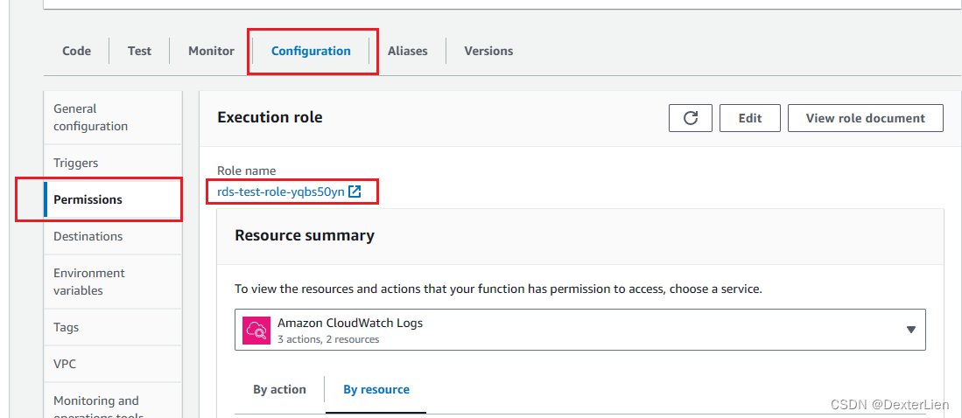962x418 pixels.
Task: Select the VPC sidebar item
Action: [66, 364]
